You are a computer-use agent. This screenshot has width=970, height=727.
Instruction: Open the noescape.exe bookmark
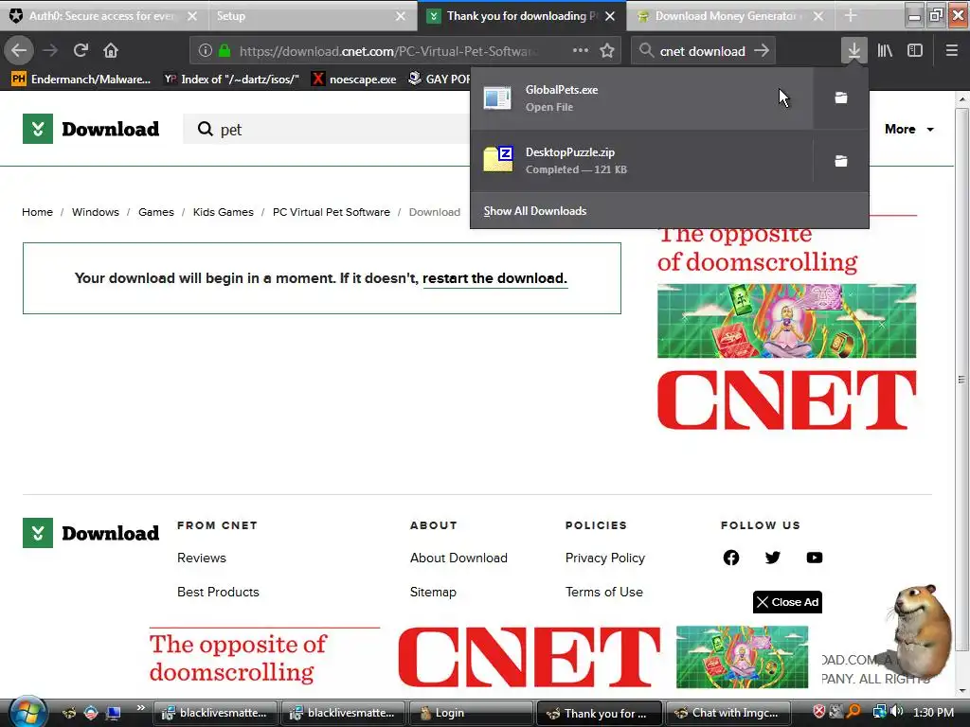coord(354,79)
